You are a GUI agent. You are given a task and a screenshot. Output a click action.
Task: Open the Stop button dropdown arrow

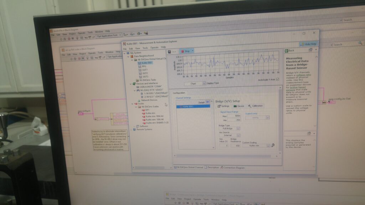192,51
